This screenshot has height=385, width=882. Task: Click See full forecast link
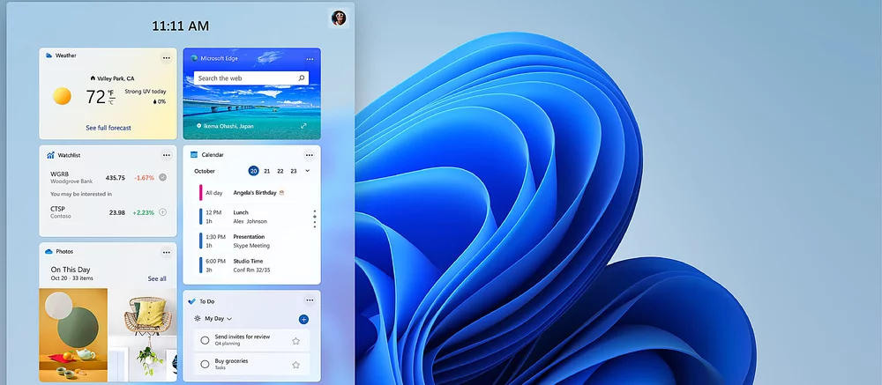point(108,128)
